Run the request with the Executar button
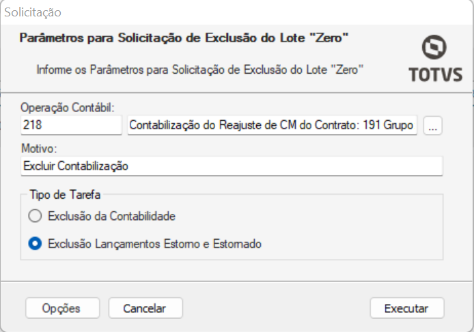The image size is (474, 332). (x=407, y=308)
